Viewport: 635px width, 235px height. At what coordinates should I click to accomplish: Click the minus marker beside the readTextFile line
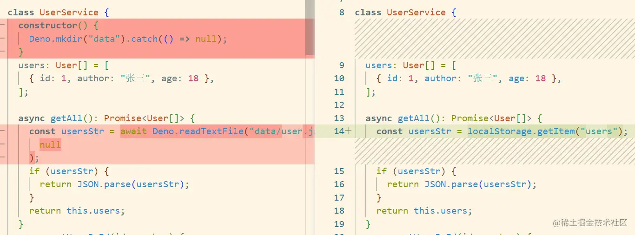(x=3, y=131)
